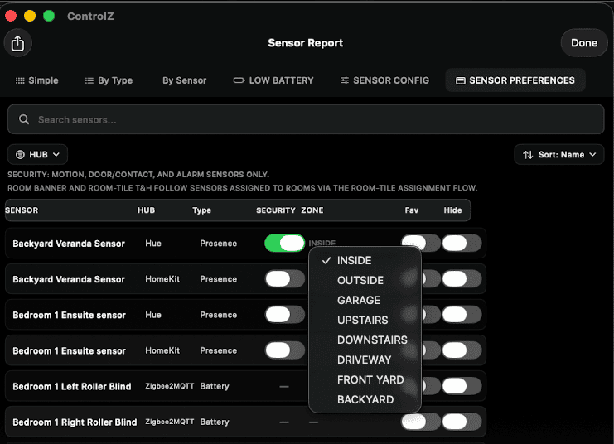Open the By Sensor tab
614x444 pixels.
(x=185, y=80)
